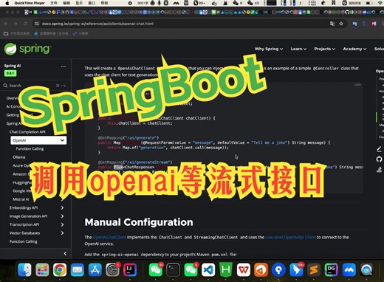Select Ollama in the sidebar
The height and width of the screenshot is (282, 384).
click(x=19, y=157)
